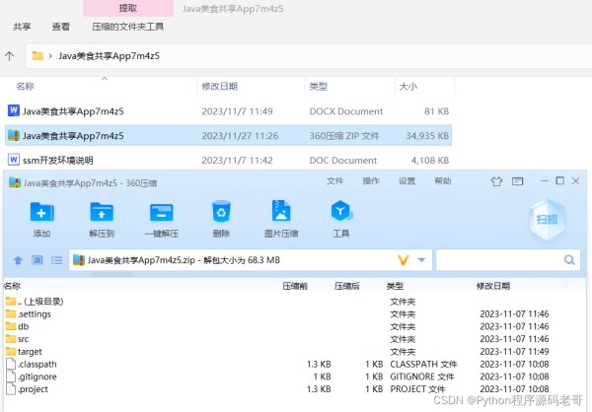Open the path dropdown arrow in 360压缩
Image resolution: width=592 pixels, height=412 pixels.
point(421,260)
